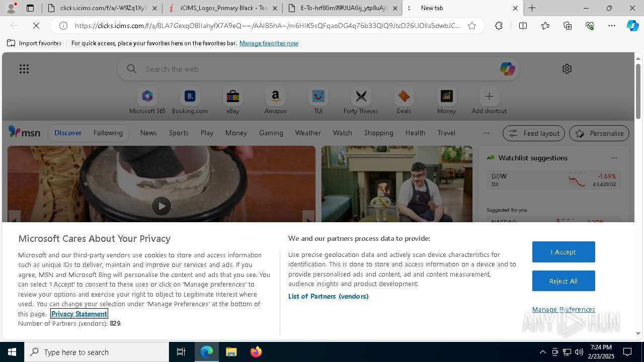Click the Search the web field
644x362 pixels.
click(318, 69)
